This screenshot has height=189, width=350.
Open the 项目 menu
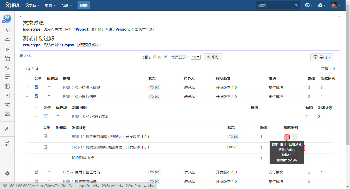coord(50,5)
